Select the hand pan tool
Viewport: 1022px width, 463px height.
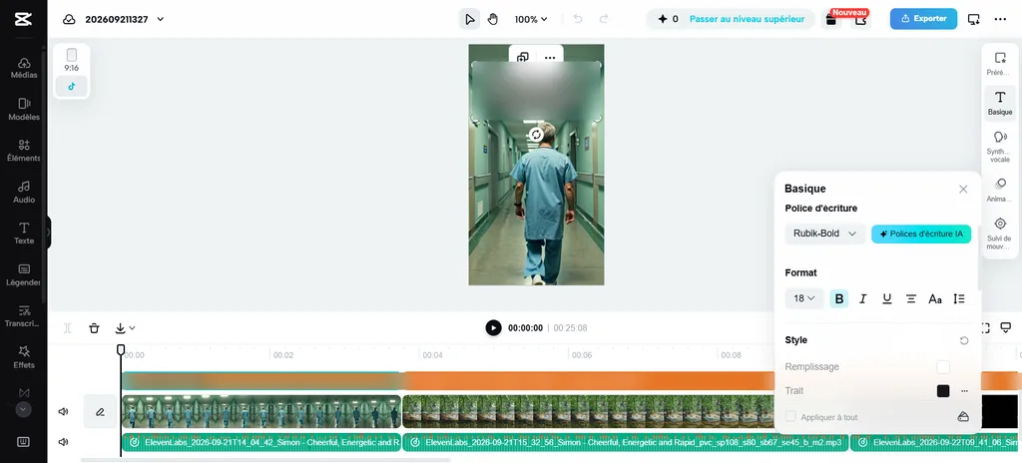tap(493, 19)
